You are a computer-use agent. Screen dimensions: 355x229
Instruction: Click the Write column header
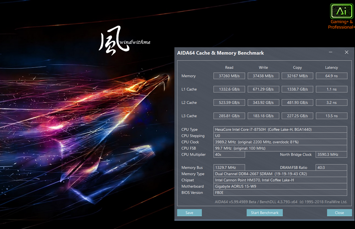click(263, 68)
